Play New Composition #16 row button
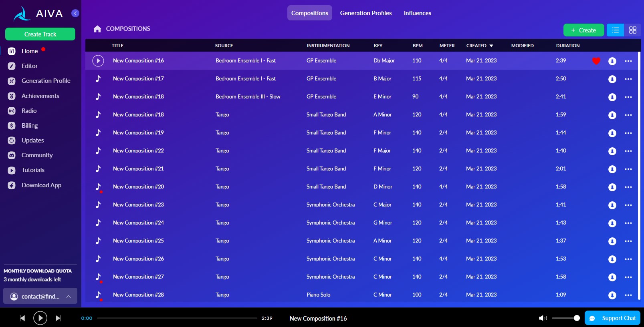 tap(98, 61)
